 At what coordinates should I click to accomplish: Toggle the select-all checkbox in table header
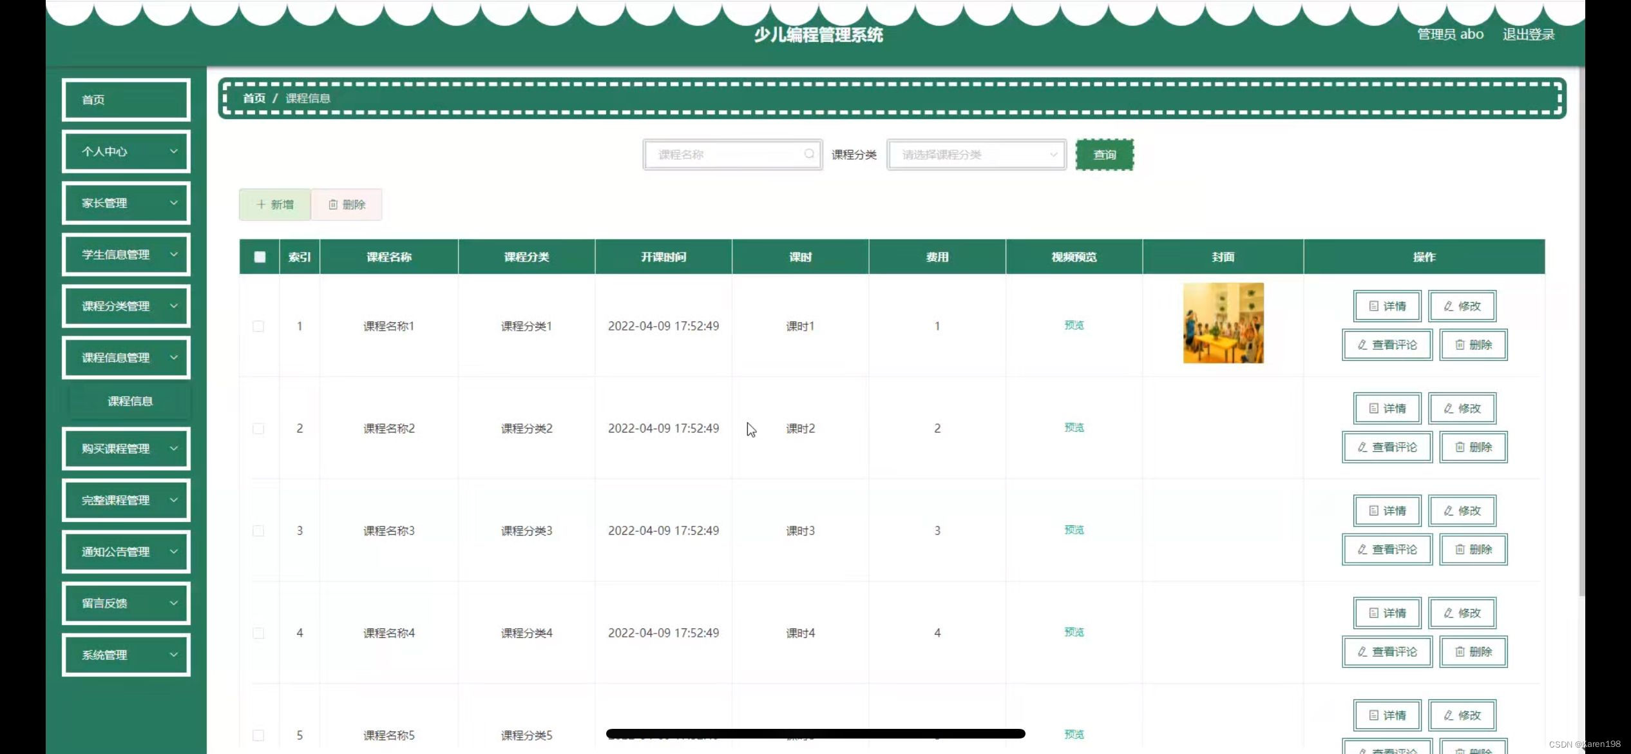[260, 257]
